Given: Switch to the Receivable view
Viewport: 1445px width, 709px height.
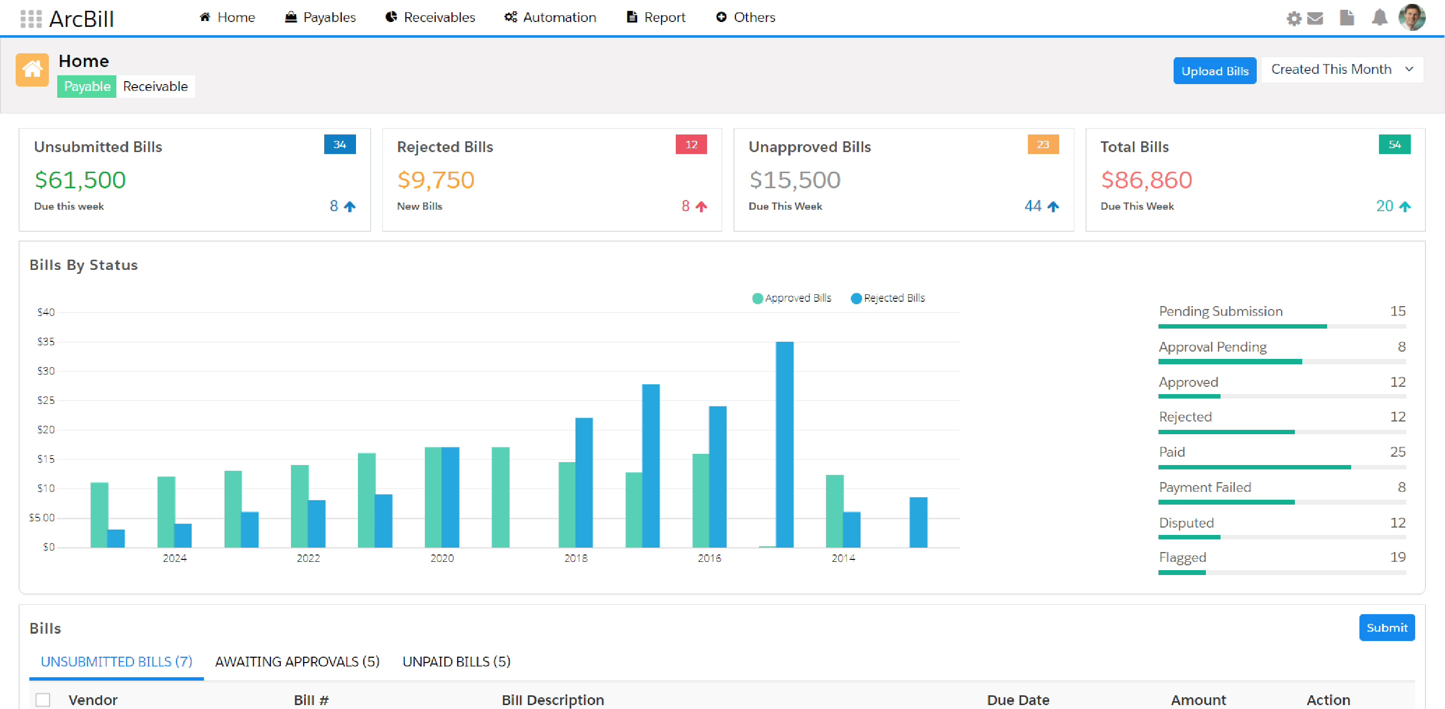Looking at the screenshot, I should pyautogui.click(x=156, y=87).
